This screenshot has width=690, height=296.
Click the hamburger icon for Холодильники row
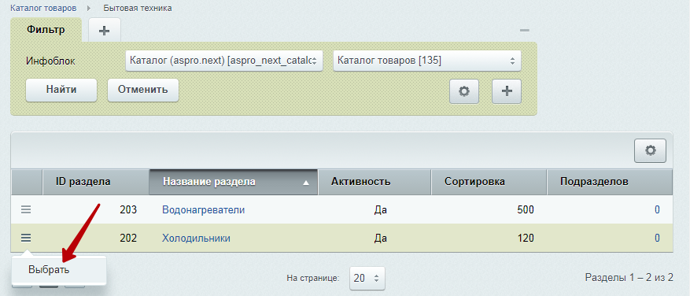coord(26,239)
